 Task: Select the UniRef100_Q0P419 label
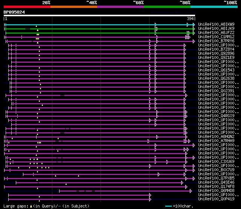coord(216,199)
